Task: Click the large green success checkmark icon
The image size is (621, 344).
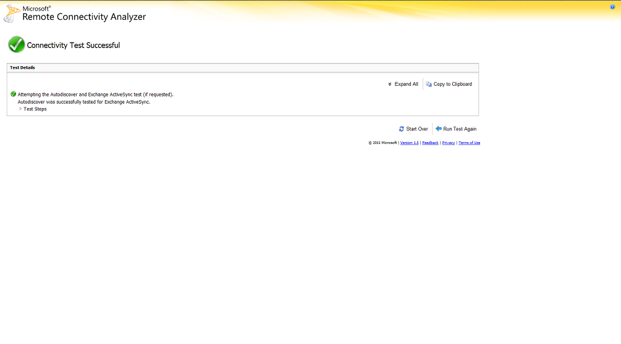Action: pos(16,44)
